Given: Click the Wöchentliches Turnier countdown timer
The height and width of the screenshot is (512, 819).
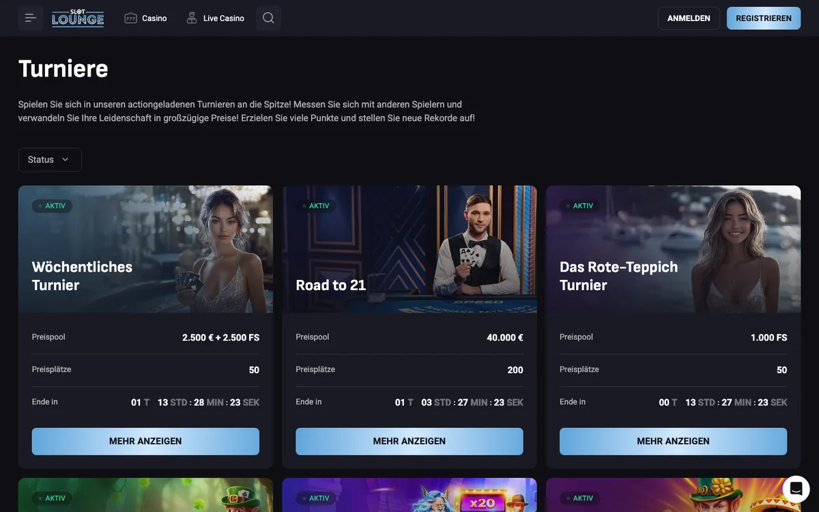Looking at the screenshot, I should [195, 402].
